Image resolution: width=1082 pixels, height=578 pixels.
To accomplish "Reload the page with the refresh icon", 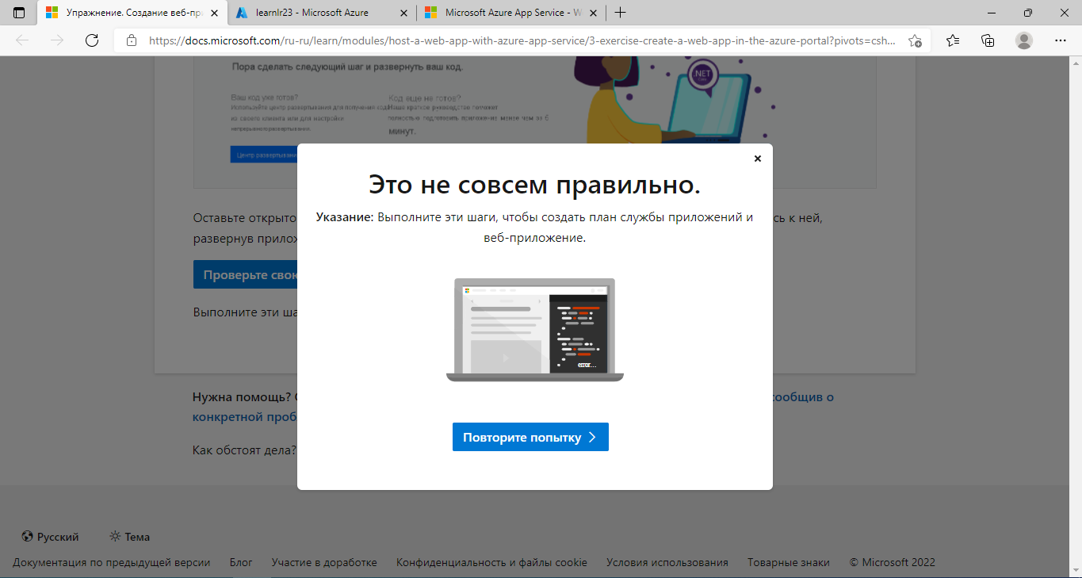I will click(92, 40).
